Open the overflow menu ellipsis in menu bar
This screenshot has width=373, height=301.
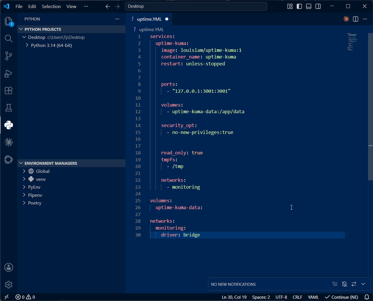point(86,6)
